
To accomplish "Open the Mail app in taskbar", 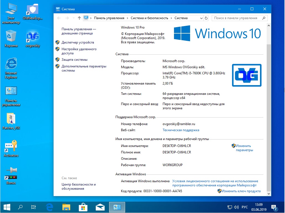I will 100,207.
